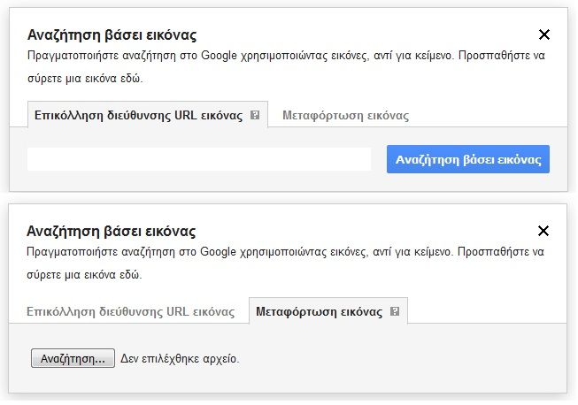
Task: Click the word 'Google' in the URL dialog description
Action: coord(219,56)
